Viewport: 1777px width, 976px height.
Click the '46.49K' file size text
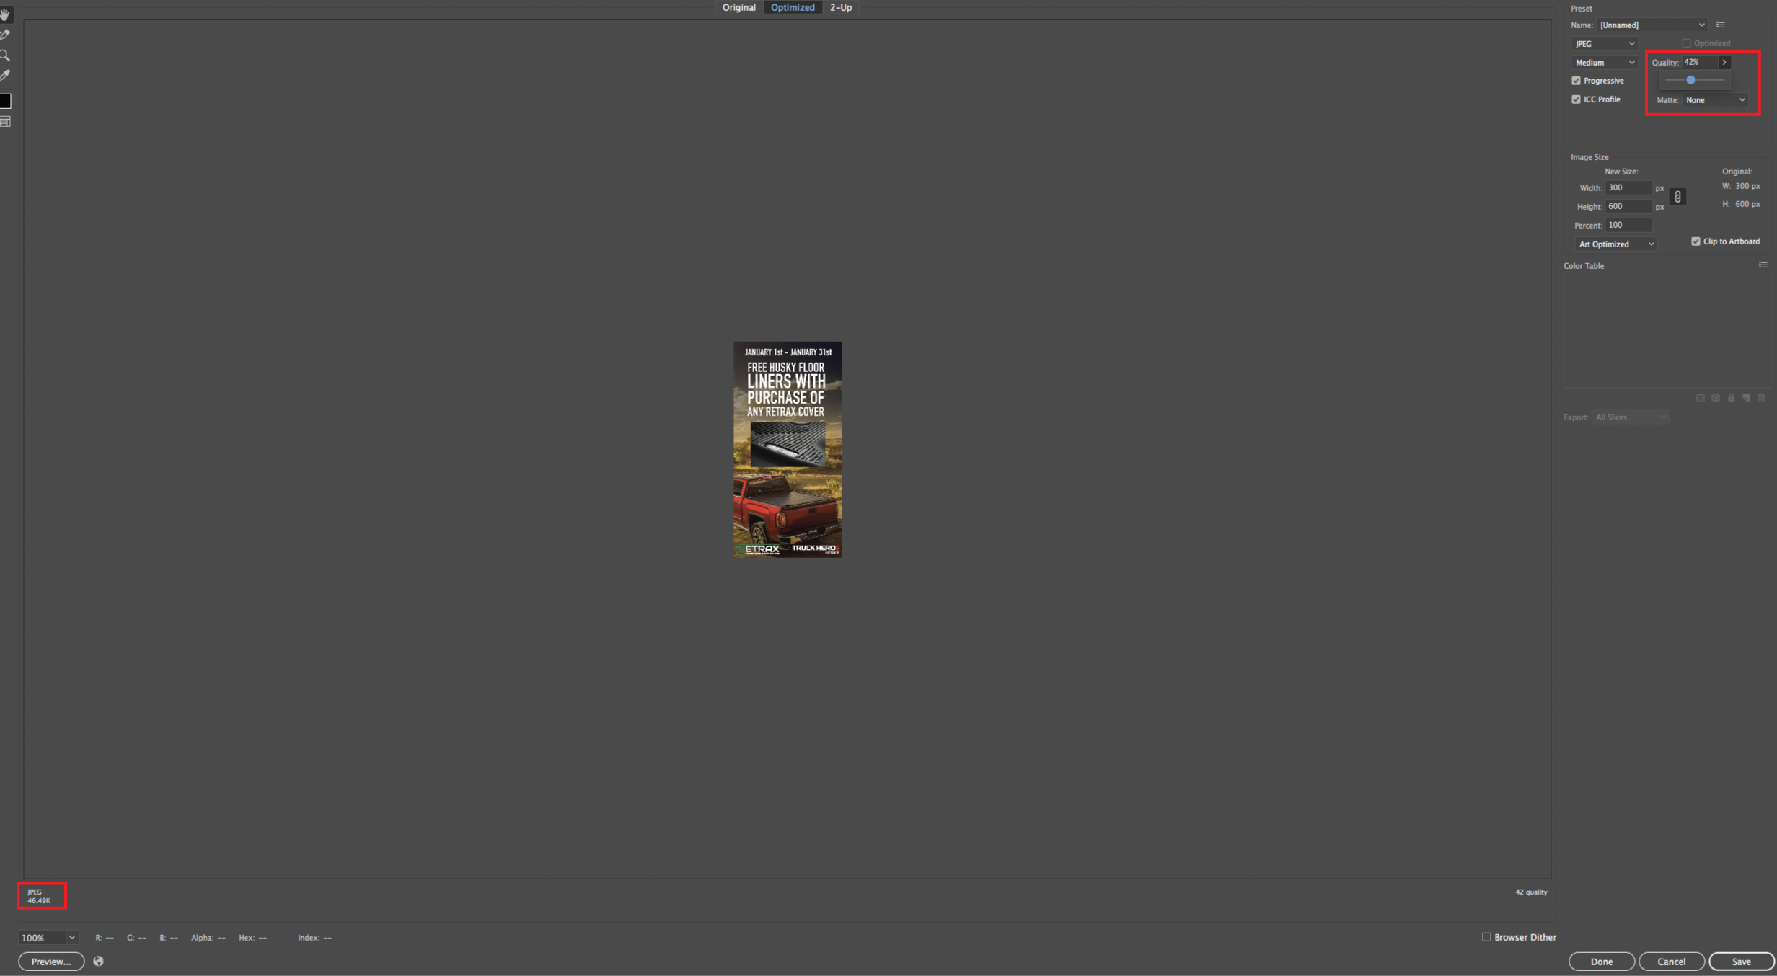[39, 900]
